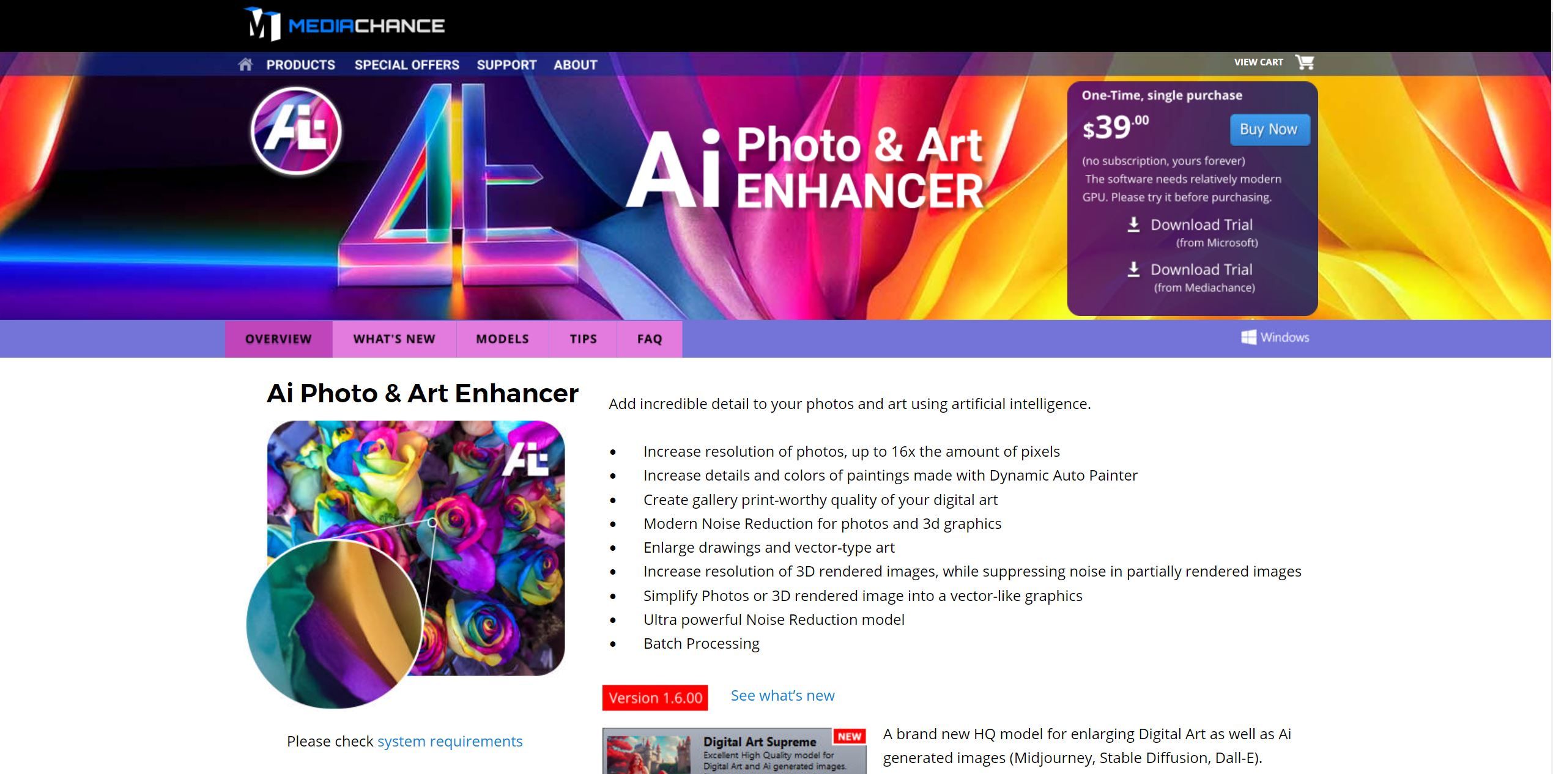Click the Mediachance logo
The width and height of the screenshot is (1553, 774).
344,25
